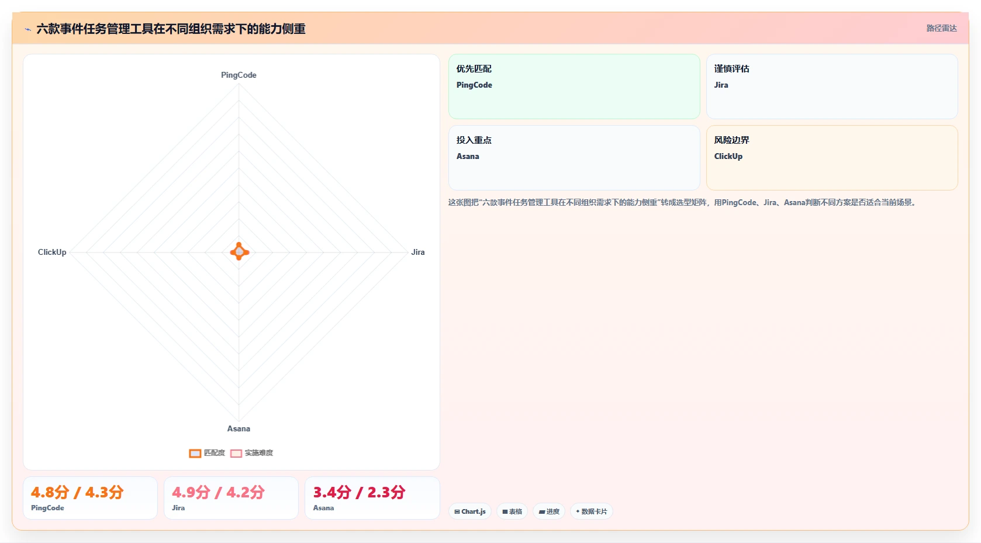Click the small icon before the title
The height and width of the screenshot is (543, 981).
[27, 29]
